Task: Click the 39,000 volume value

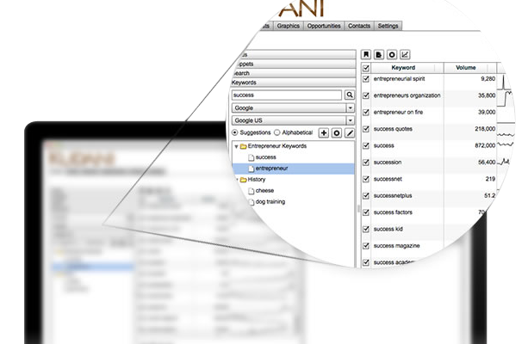Action: 487,113
